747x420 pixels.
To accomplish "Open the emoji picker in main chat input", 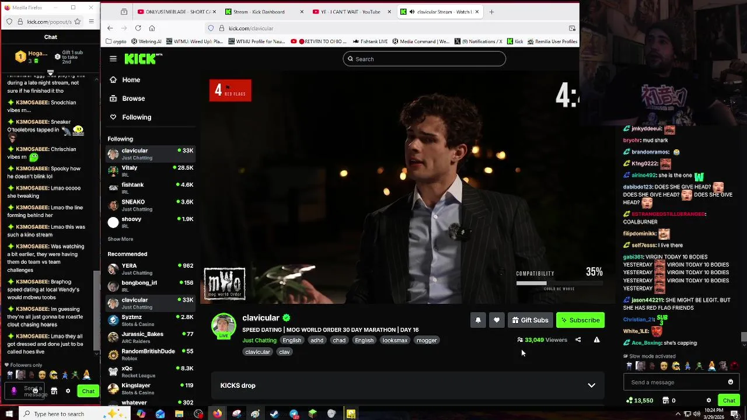I will pos(730,382).
